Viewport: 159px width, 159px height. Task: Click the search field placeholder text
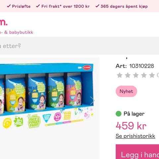10,46
